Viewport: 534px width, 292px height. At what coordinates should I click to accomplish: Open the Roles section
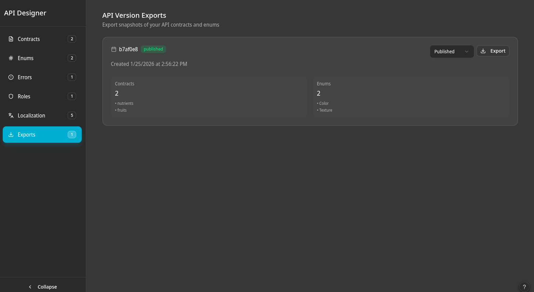[42, 96]
